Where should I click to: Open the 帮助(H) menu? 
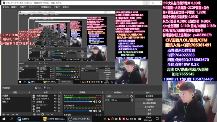pos(66,7)
